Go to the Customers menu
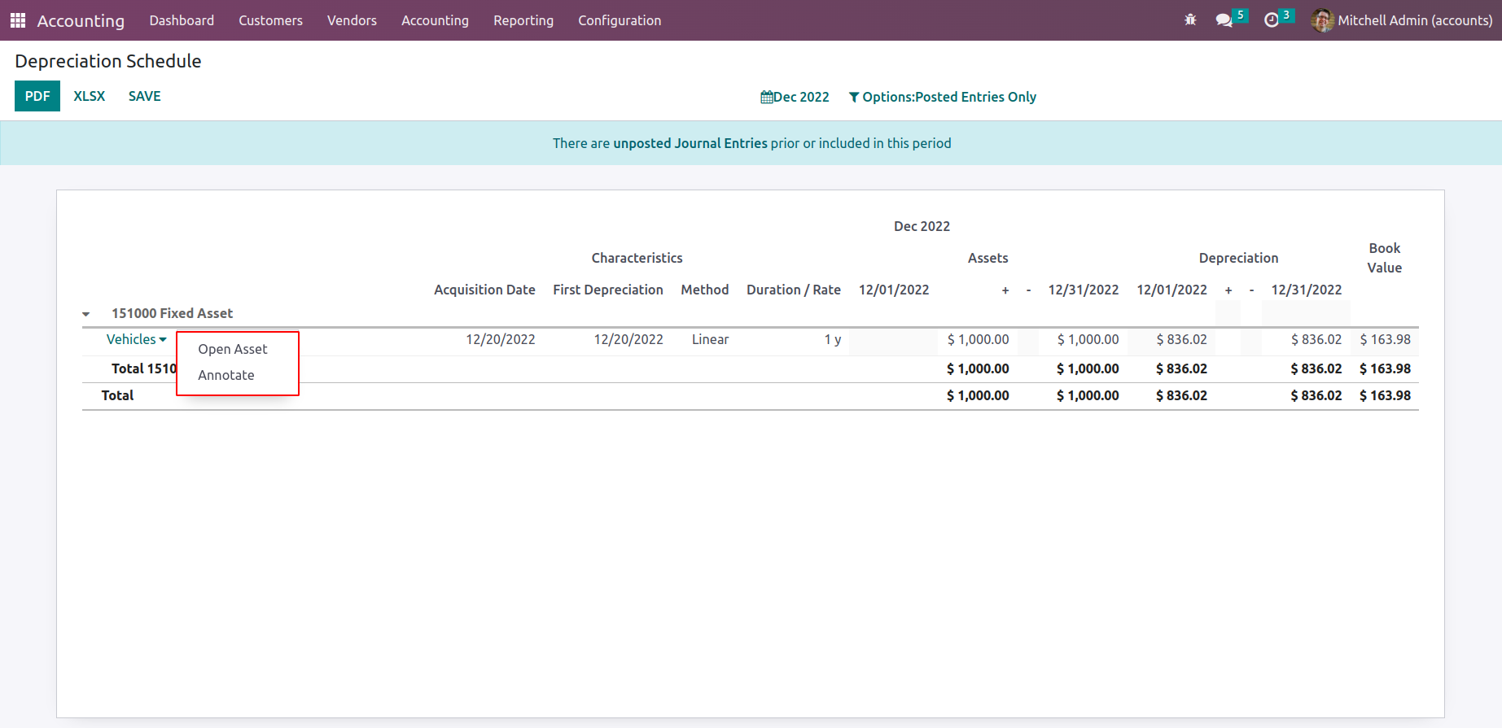The image size is (1502, 728). tap(270, 20)
